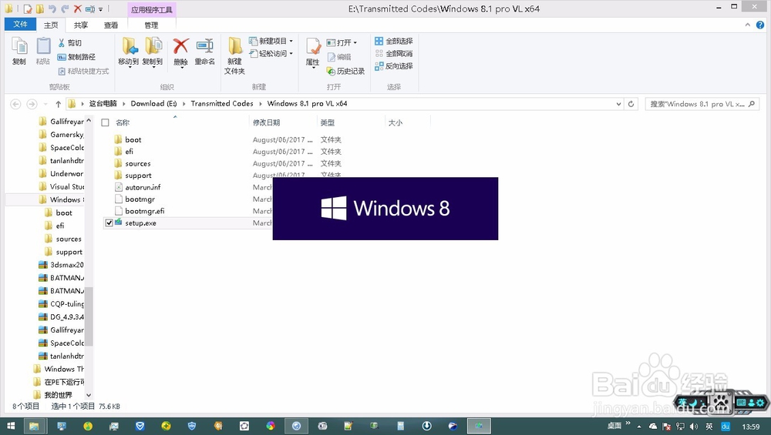
Task: Click Invert selection (反向选择)
Action: [x=394, y=65]
